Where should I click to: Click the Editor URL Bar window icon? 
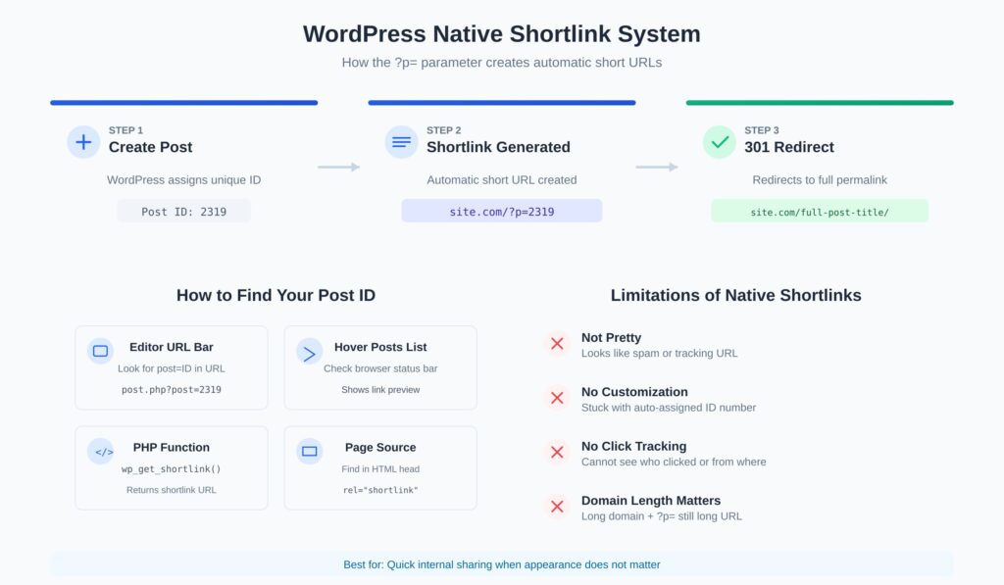[x=100, y=351]
